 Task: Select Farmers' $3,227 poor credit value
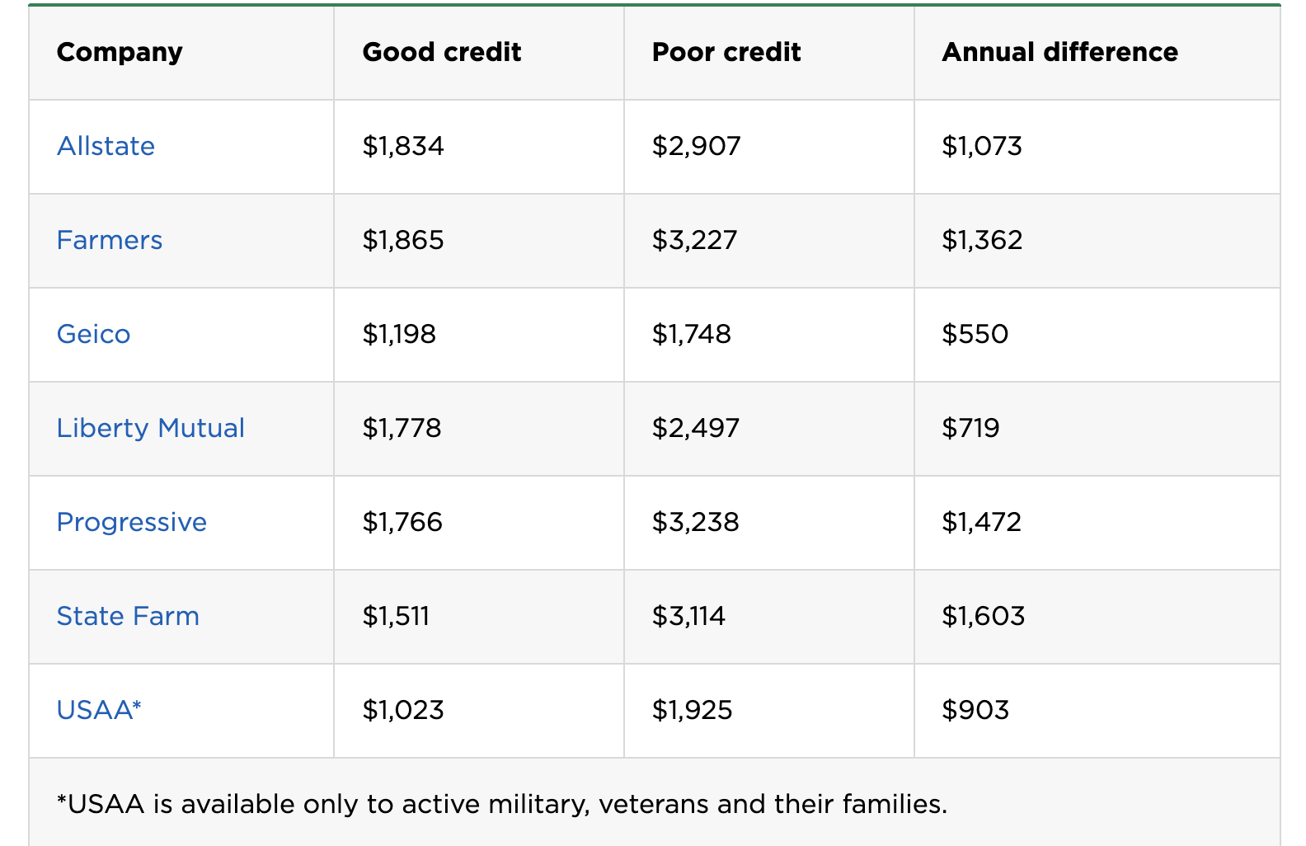tap(694, 240)
